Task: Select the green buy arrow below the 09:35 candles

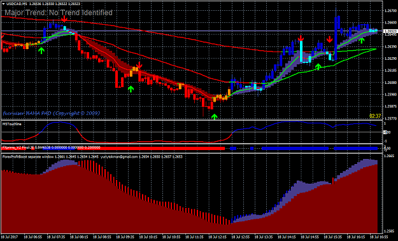Action: [x=131, y=88]
